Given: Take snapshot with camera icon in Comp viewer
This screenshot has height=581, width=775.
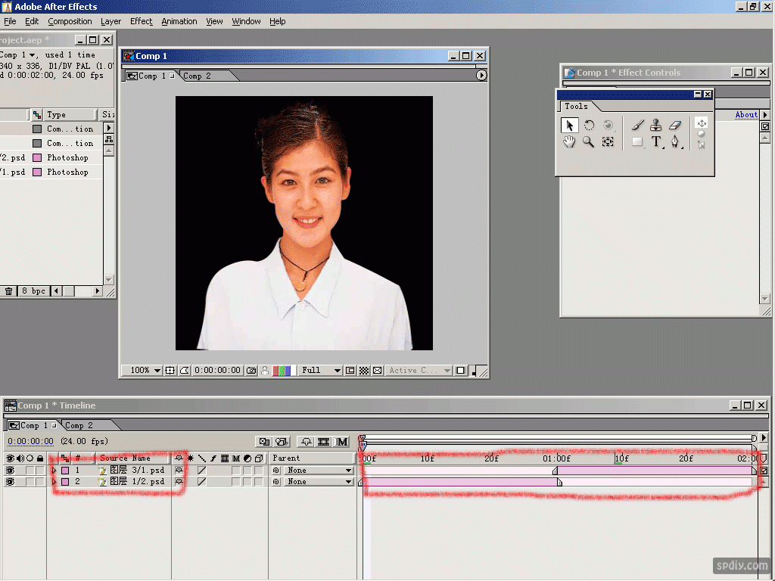Looking at the screenshot, I should tap(251, 371).
